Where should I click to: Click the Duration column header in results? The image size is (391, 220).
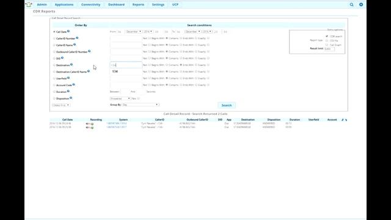pyautogui.click(x=294, y=120)
